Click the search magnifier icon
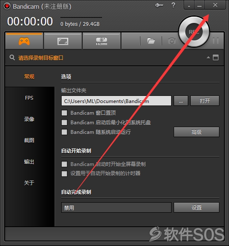The width and height of the screenshot is (229, 246). 12,58
